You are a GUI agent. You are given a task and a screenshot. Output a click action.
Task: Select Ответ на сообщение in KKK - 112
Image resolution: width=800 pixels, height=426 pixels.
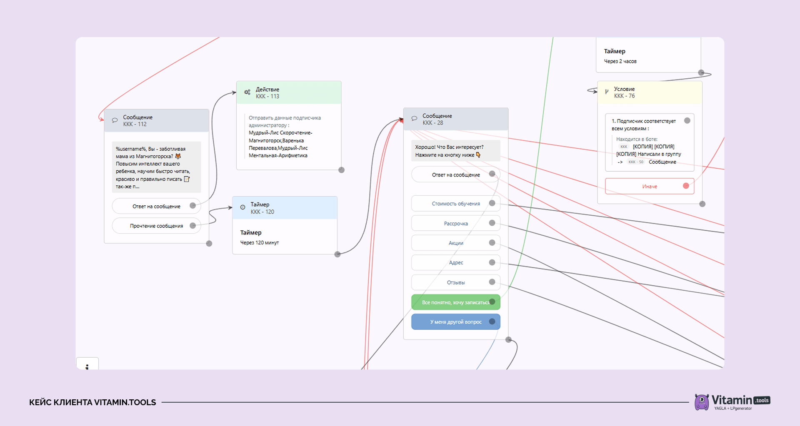coord(156,206)
